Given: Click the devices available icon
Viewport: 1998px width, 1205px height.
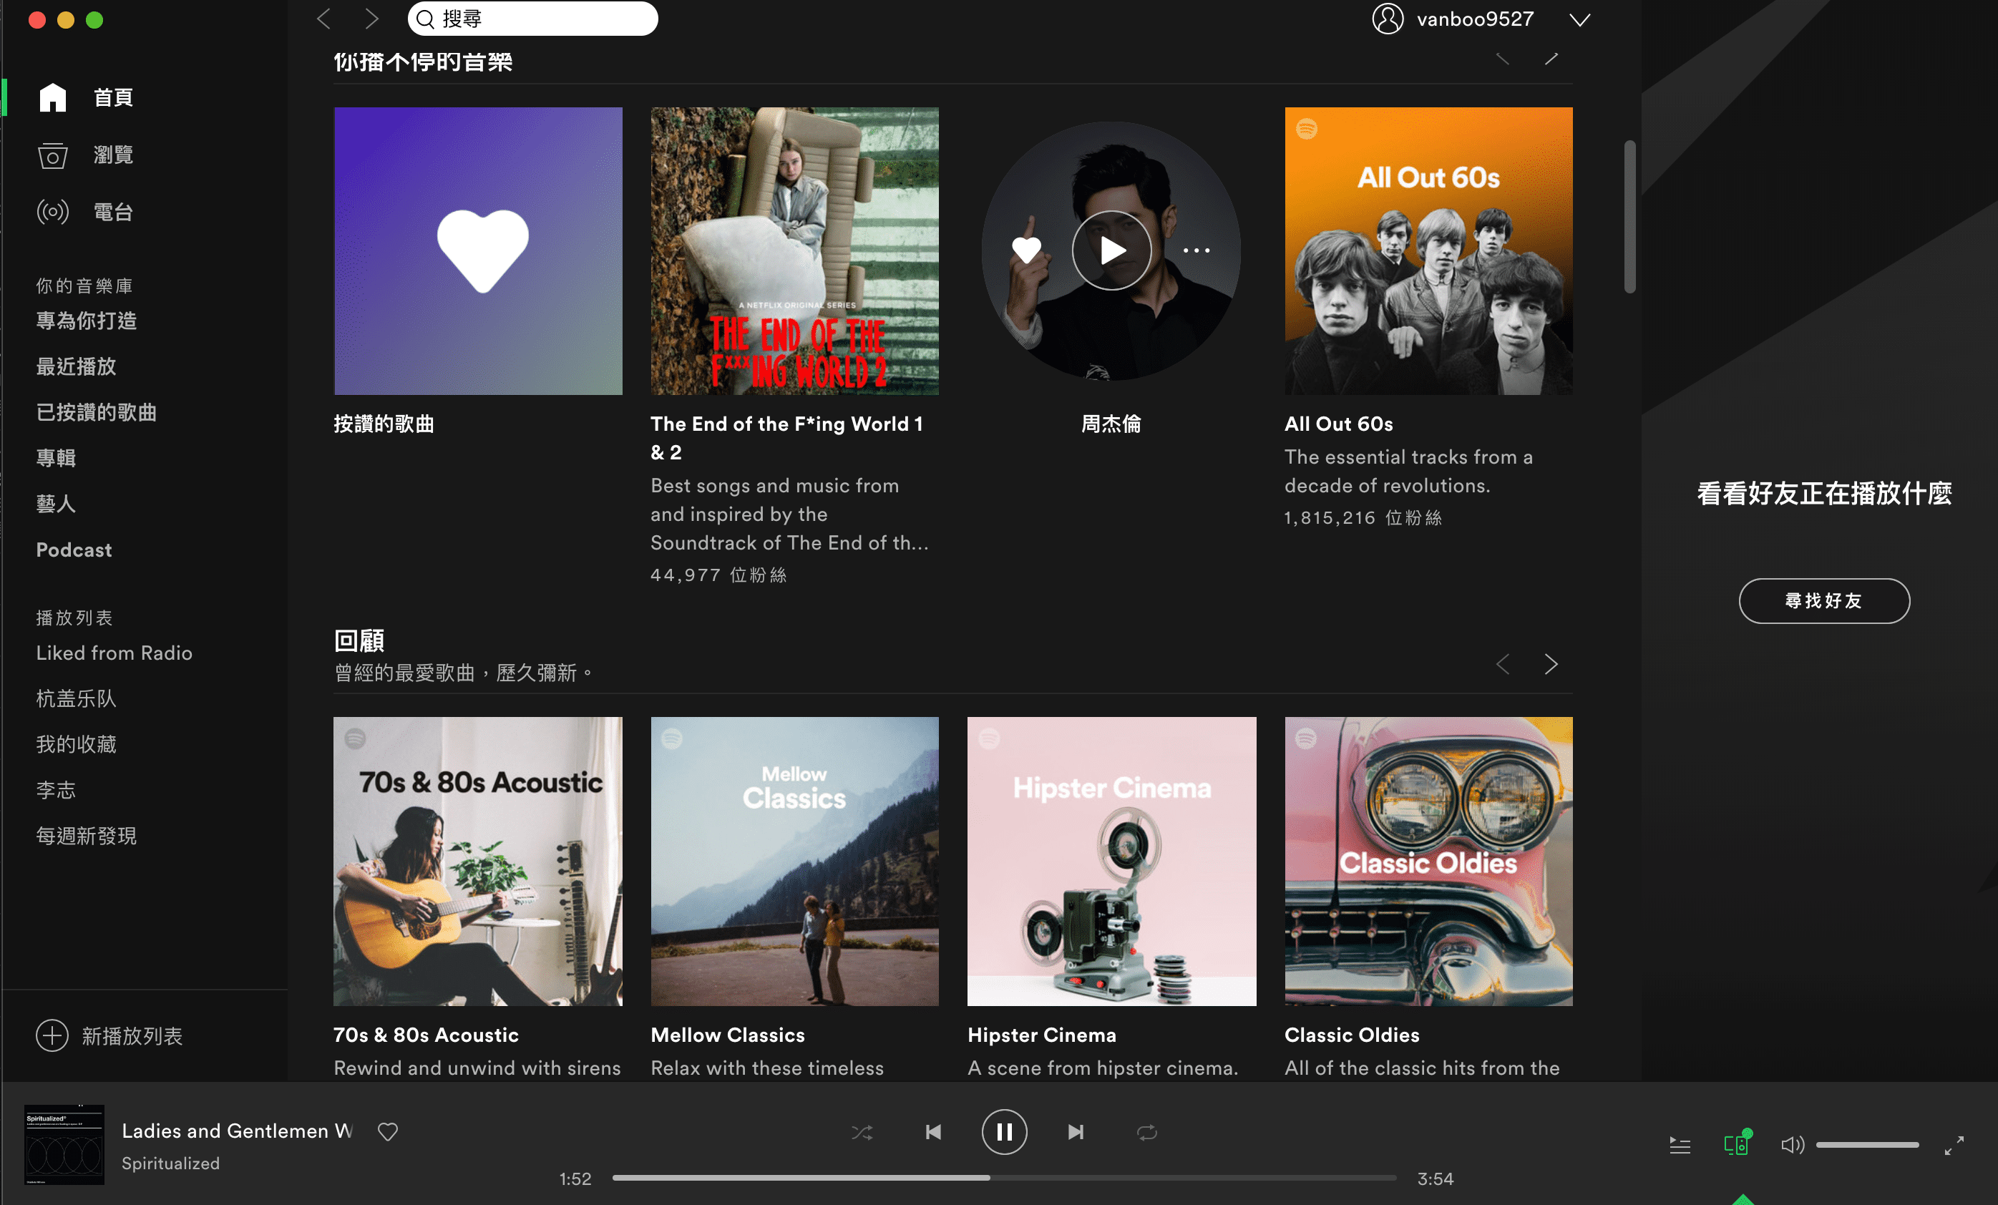Looking at the screenshot, I should 1735,1143.
